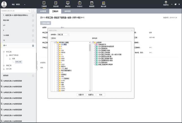Click the document icon of LJ28 contract row
This screenshot has width=182, height=123.
click(x=2, y=98)
